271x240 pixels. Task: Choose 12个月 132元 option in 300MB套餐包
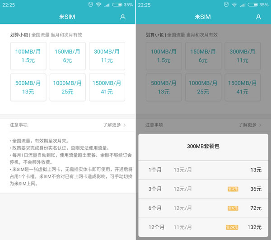tap(203, 227)
